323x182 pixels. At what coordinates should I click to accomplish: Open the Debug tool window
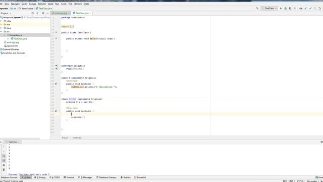point(40,177)
